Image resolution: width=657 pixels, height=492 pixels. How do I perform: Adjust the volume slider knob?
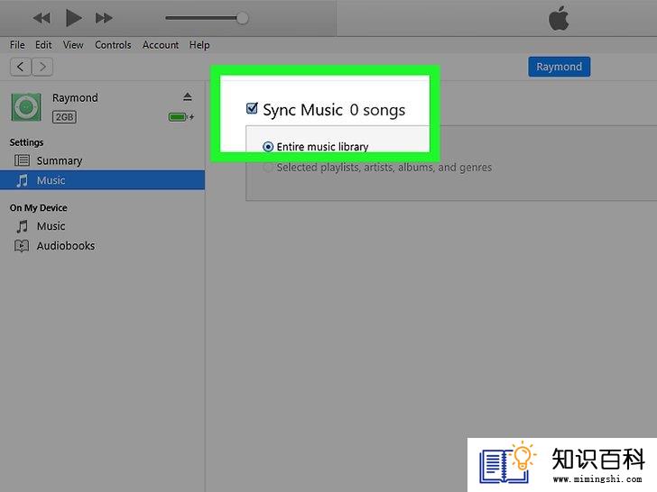pos(242,18)
